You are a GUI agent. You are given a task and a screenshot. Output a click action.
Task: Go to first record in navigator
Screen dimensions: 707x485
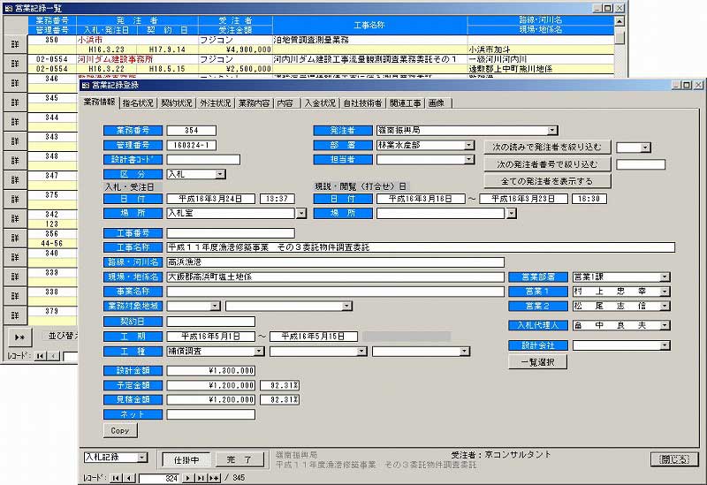click(116, 478)
